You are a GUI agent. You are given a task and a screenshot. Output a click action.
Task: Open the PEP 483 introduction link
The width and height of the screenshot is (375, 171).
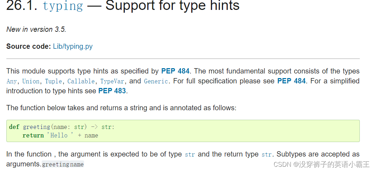(112, 91)
